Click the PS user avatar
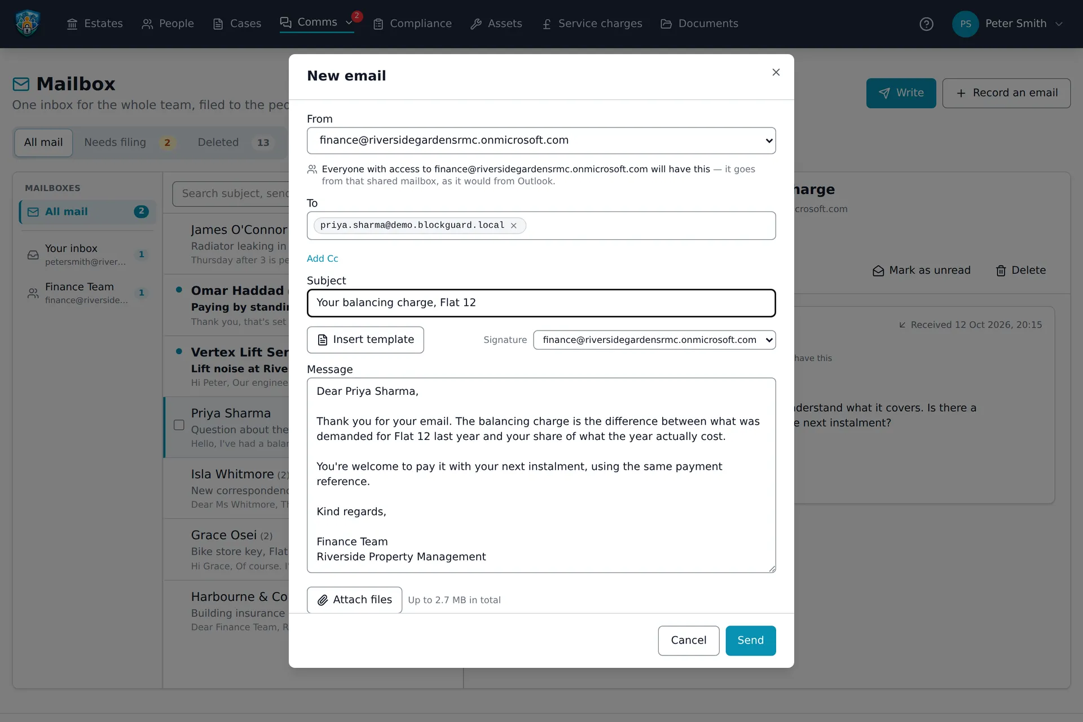This screenshot has width=1083, height=722. point(965,24)
